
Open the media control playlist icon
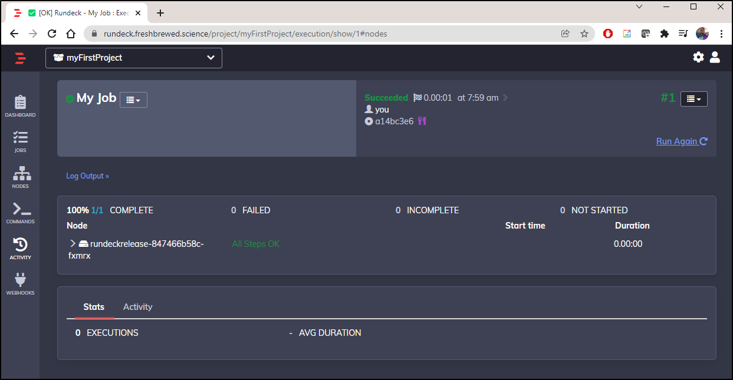[683, 34]
